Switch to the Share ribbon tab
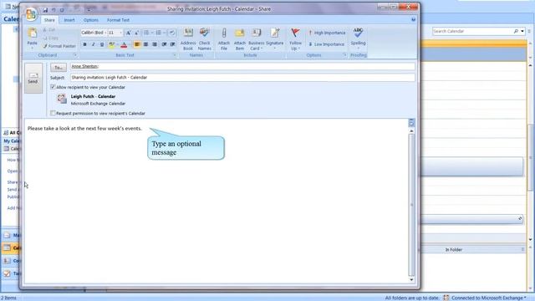 [x=49, y=20]
